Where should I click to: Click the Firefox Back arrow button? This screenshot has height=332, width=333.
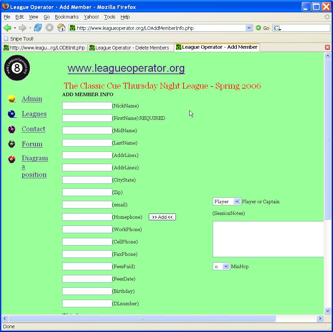(x=7, y=28)
